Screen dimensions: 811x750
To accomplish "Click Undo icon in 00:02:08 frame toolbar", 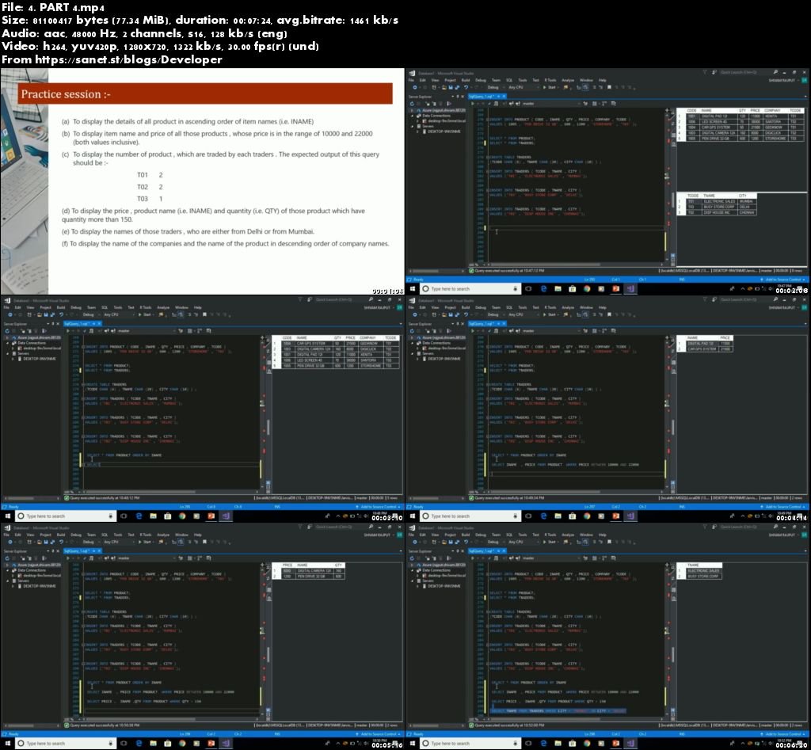I will coord(466,87).
